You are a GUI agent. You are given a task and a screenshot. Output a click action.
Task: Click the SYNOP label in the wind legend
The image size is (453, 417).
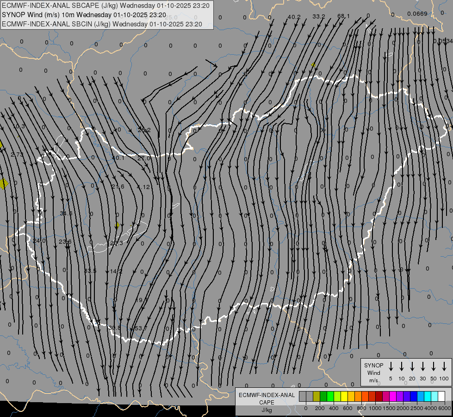pyautogui.click(x=373, y=366)
